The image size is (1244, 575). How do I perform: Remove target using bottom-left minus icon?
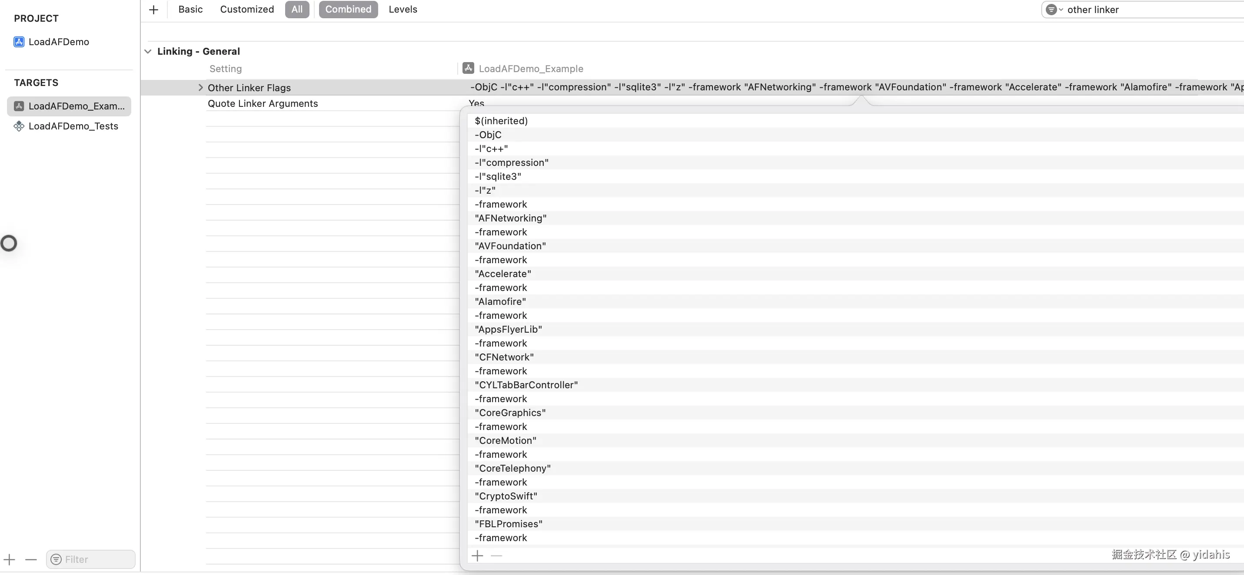(x=31, y=559)
